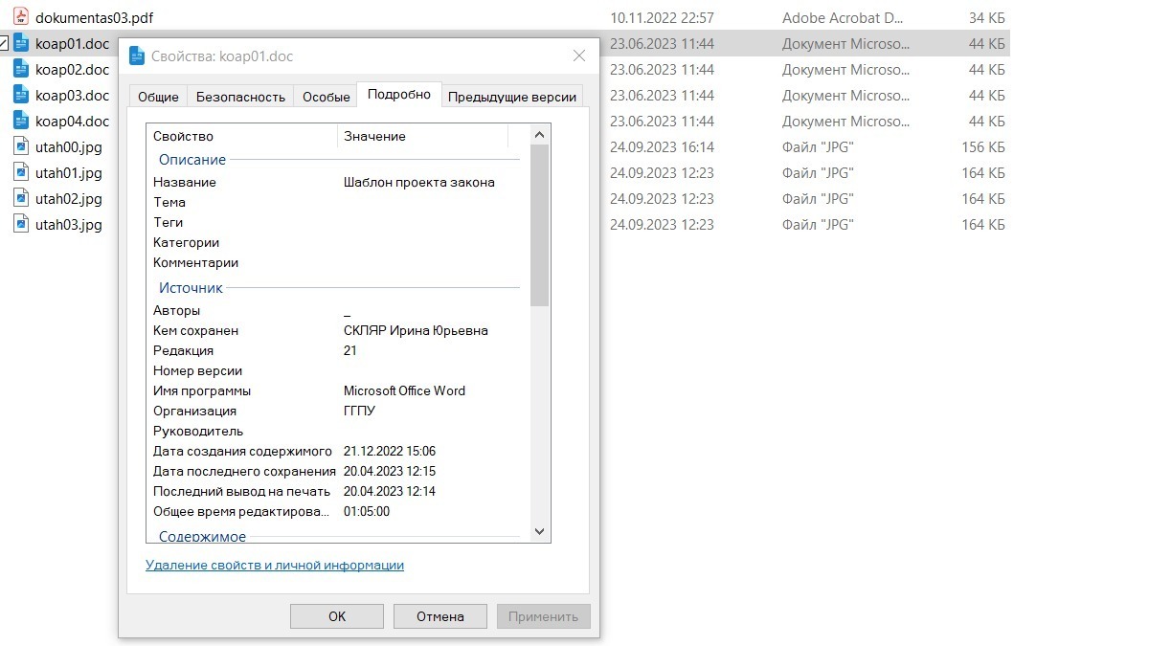Switch to the Общие tab
Image resolution: width=1149 pixels, height=646 pixels.
pos(158,96)
